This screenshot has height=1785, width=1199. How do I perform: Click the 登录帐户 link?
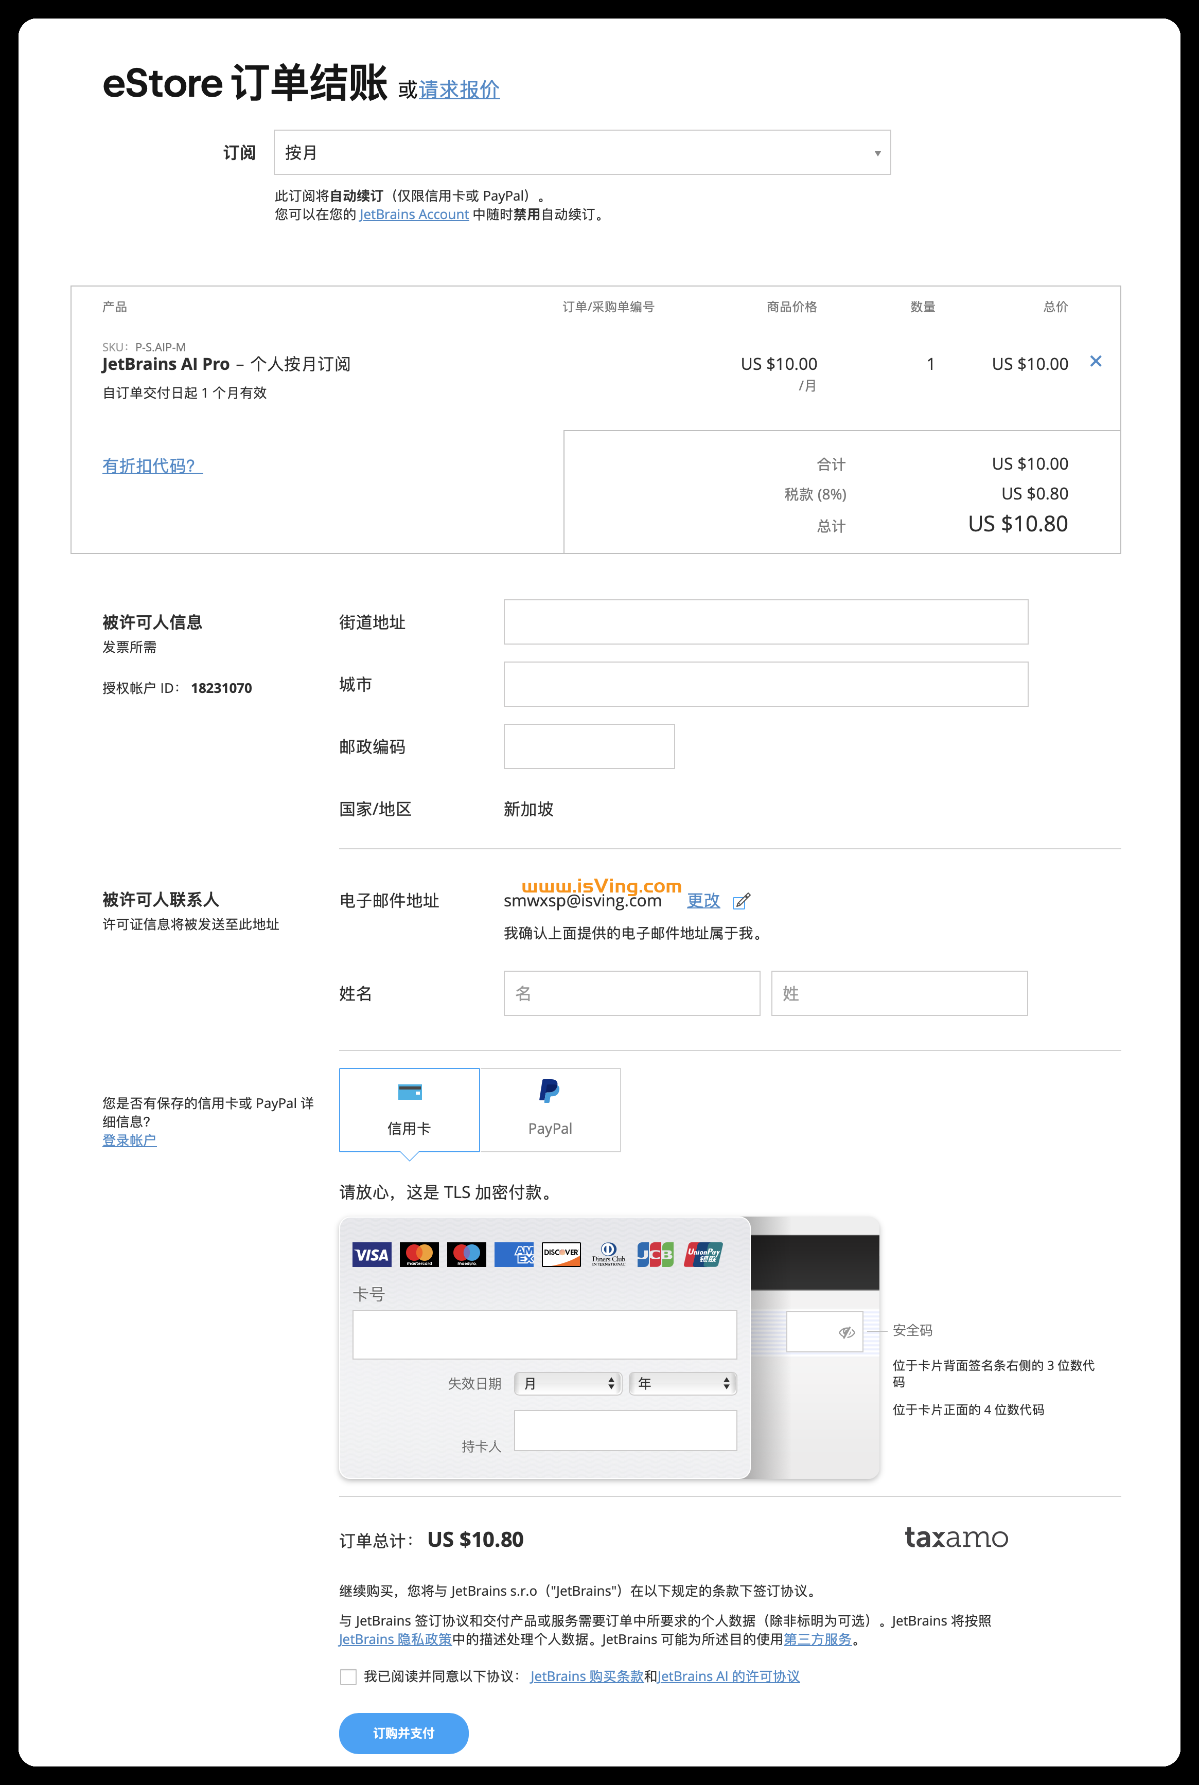click(x=129, y=1140)
